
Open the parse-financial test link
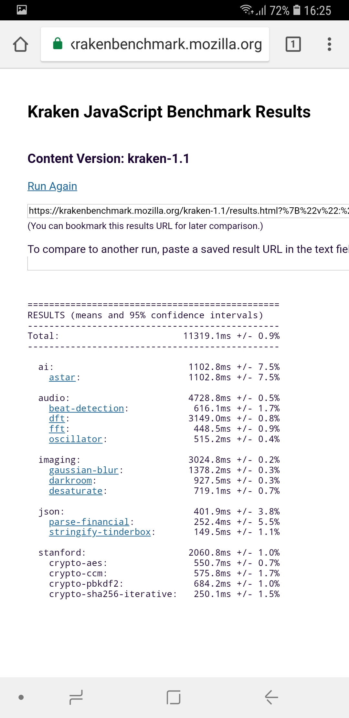click(89, 522)
